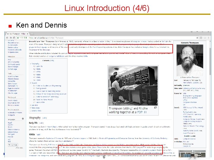
Task: Edit the Early life section
Action: click(41, 123)
